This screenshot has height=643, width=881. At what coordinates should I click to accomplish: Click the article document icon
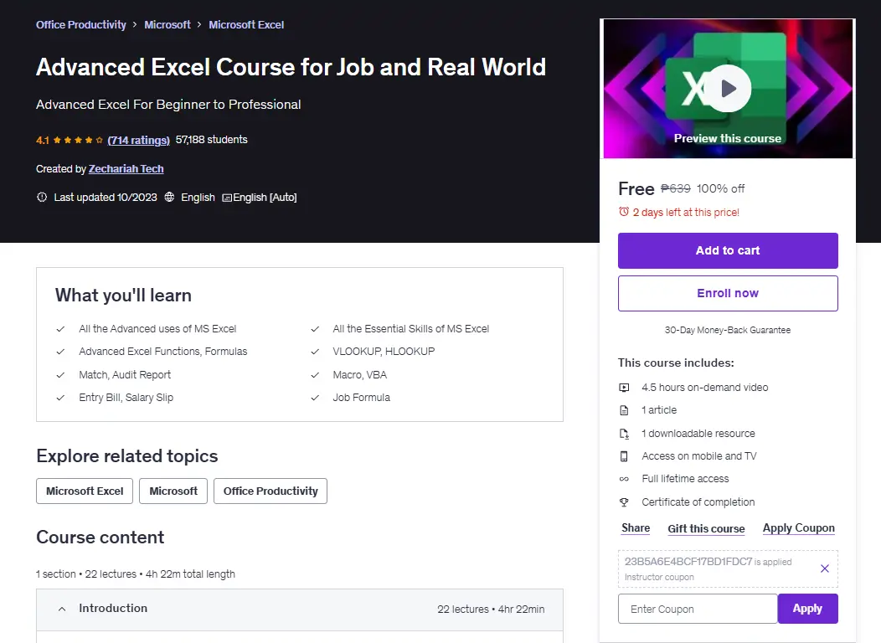click(624, 410)
